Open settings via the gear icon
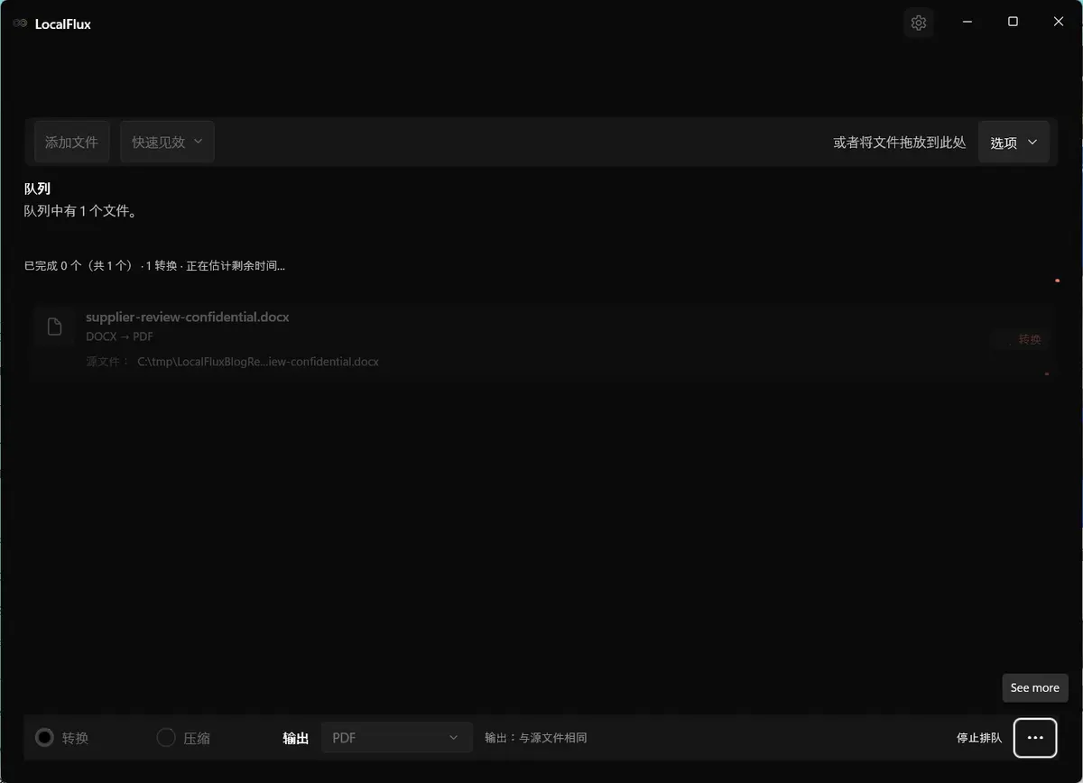 pos(919,23)
